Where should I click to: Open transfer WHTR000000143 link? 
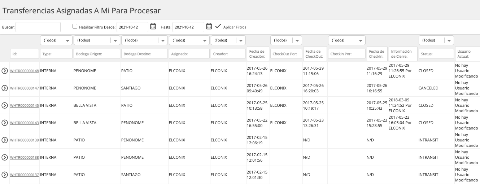(x=25, y=123)
